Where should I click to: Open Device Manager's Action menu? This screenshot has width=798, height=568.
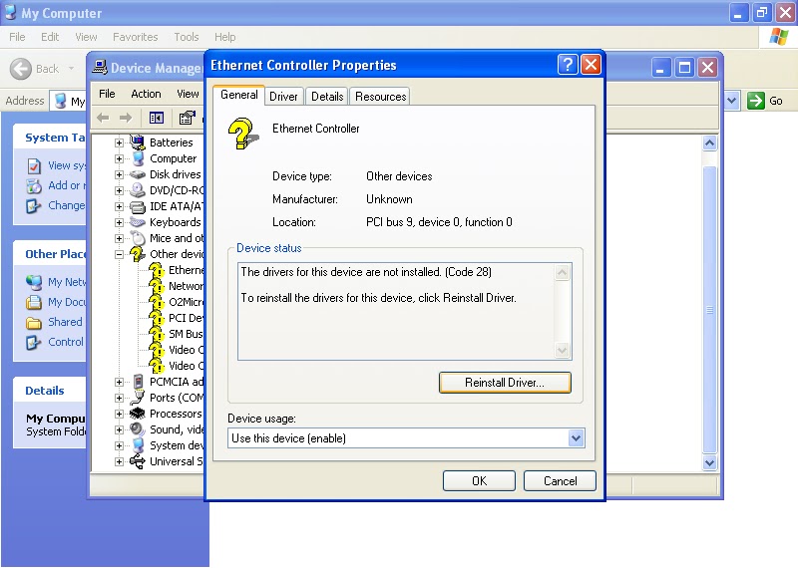tap(146, 94)
